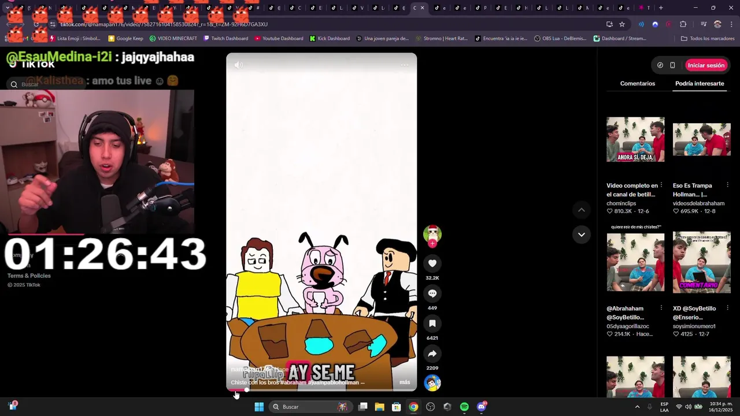This screenshot has height=416, width=740.
Task: Mute the TikTok video with the speaker icon
Action: [238, 65]
